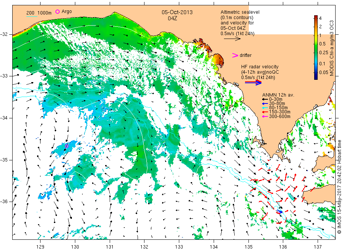Click the red-blue HF radar velocity arrow
Image resolution: width=344 pixels, height=252 pixels.
253,82
